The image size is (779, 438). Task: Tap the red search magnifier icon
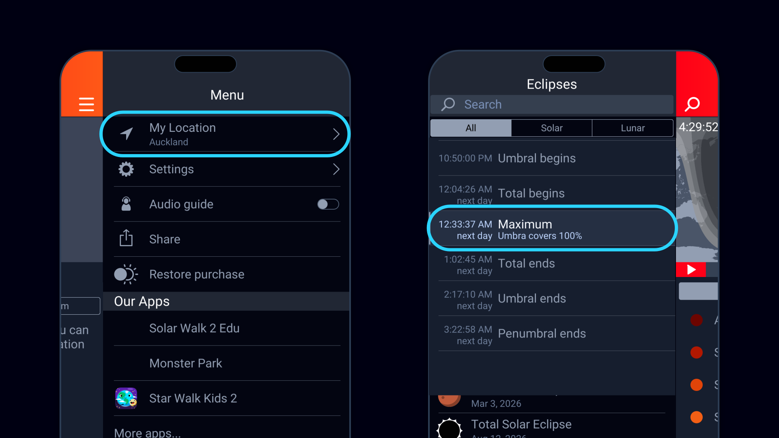point(692,104)
